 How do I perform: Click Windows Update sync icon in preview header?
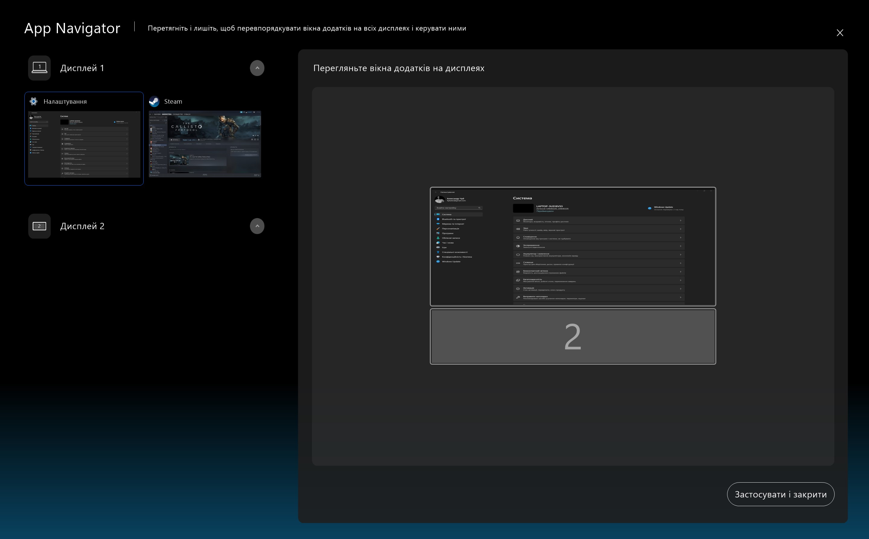click(x=650, y=208)
